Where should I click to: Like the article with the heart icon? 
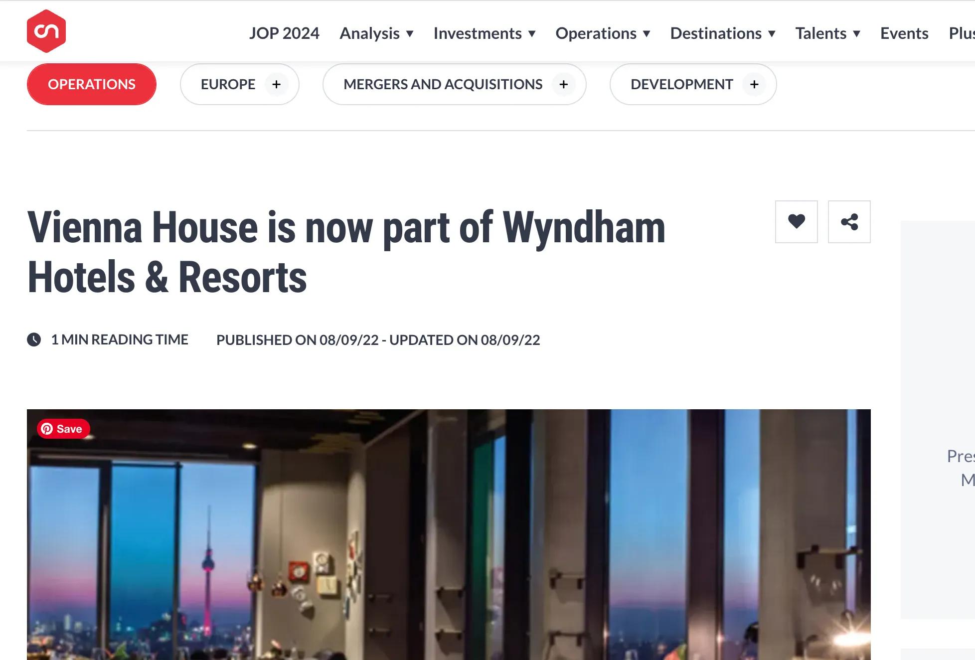[796, 222]
